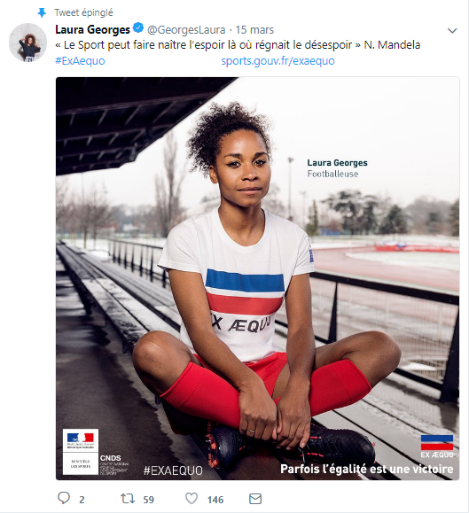Open the 15 mars timestamp
469x513 pixels.
coord(254,30)
